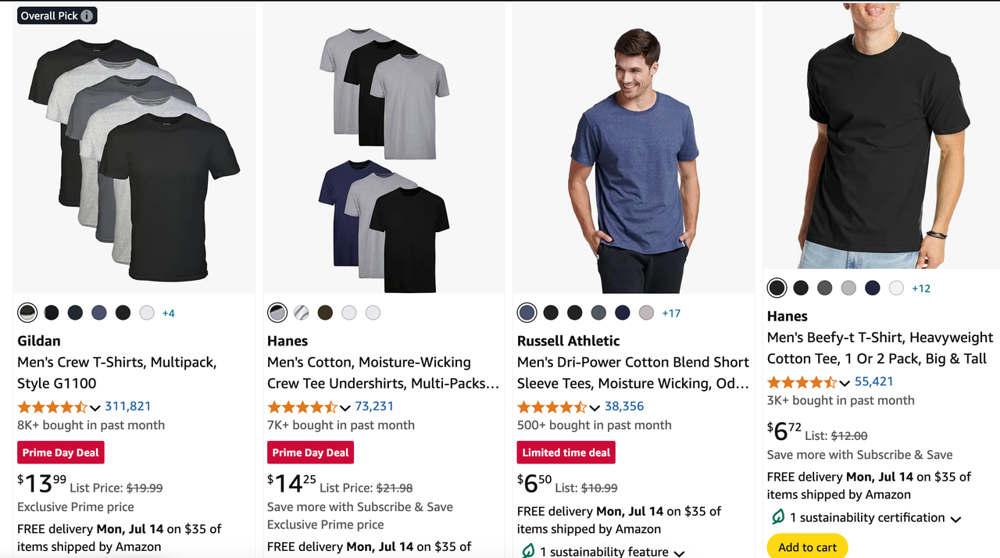Choose the navy swatch on Hanes Beefy-t

pyautogui.click(x=873, y=288)
